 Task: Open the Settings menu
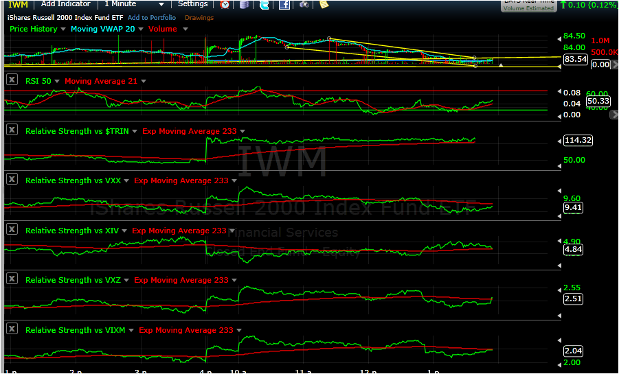click(x=192, y=4)
